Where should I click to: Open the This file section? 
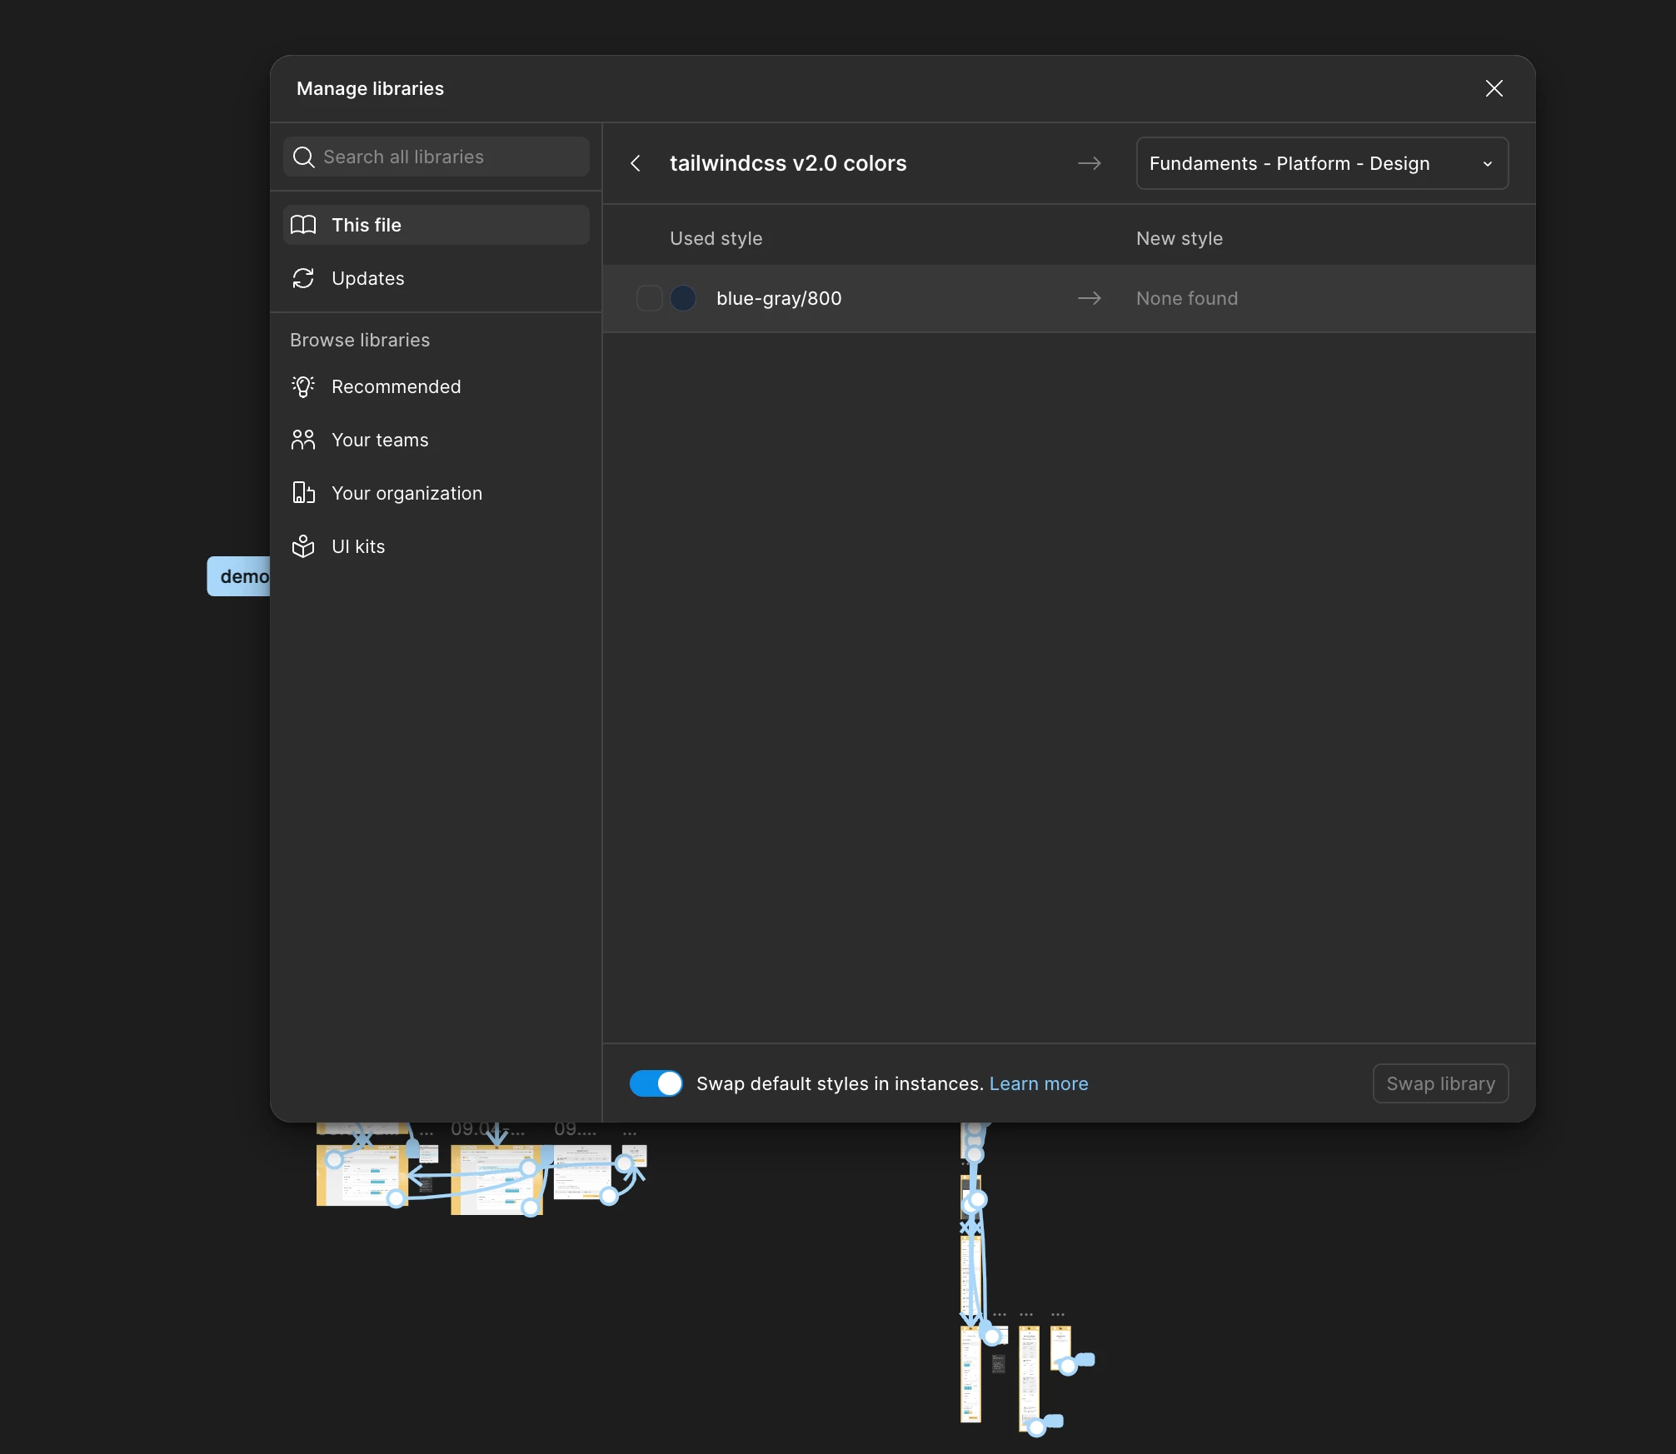tap(436, 225)
